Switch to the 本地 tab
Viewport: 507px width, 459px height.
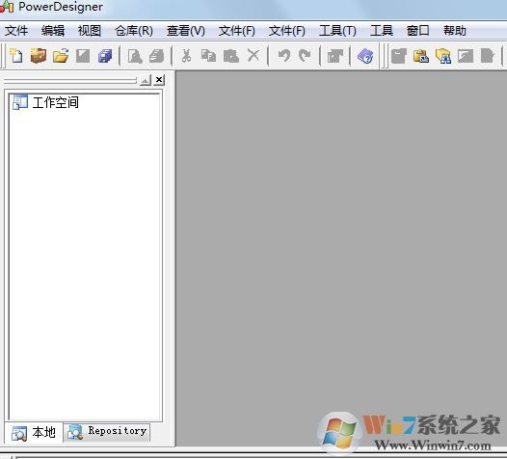coord(34,432)
